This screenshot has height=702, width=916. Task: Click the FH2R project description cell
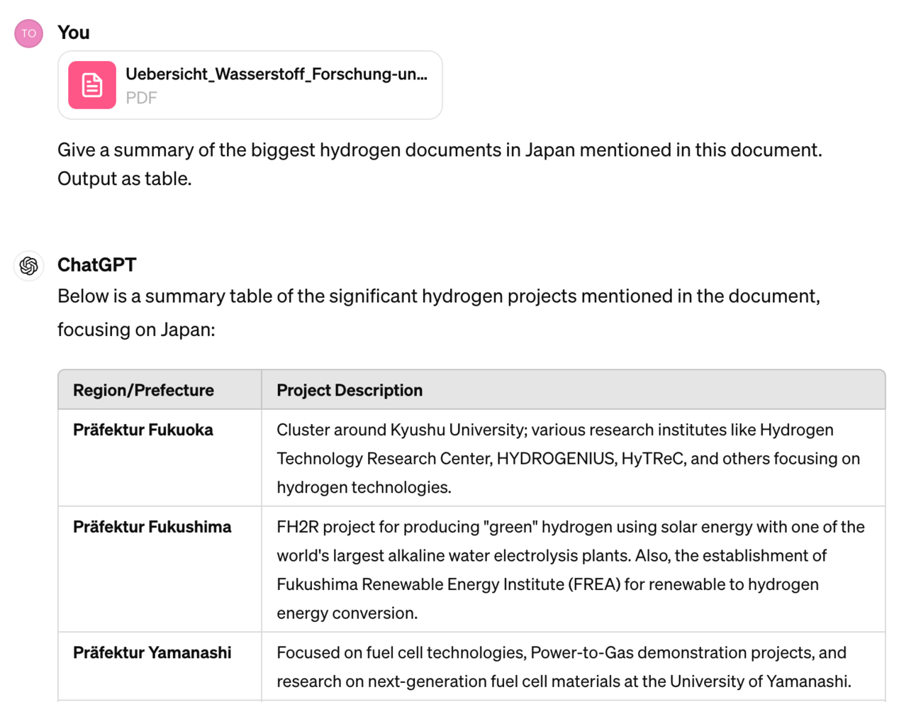pos(574,569)
